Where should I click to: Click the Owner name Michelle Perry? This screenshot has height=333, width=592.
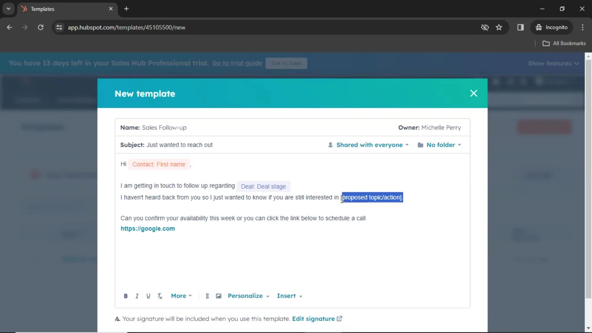tap(441, 128)
